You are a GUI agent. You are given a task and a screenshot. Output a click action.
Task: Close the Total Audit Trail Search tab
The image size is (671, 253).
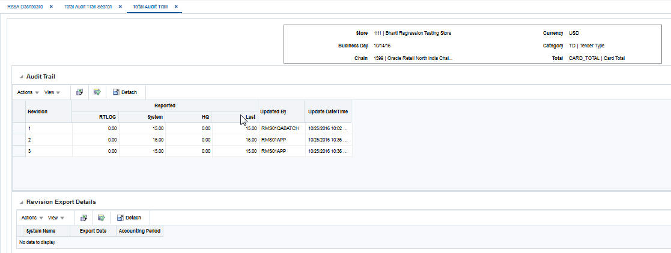pos(120,7)
